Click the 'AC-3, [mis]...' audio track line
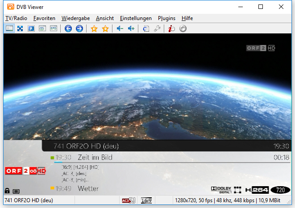The image size is (295, 208). pyautogui.click(x=75, y=180)
